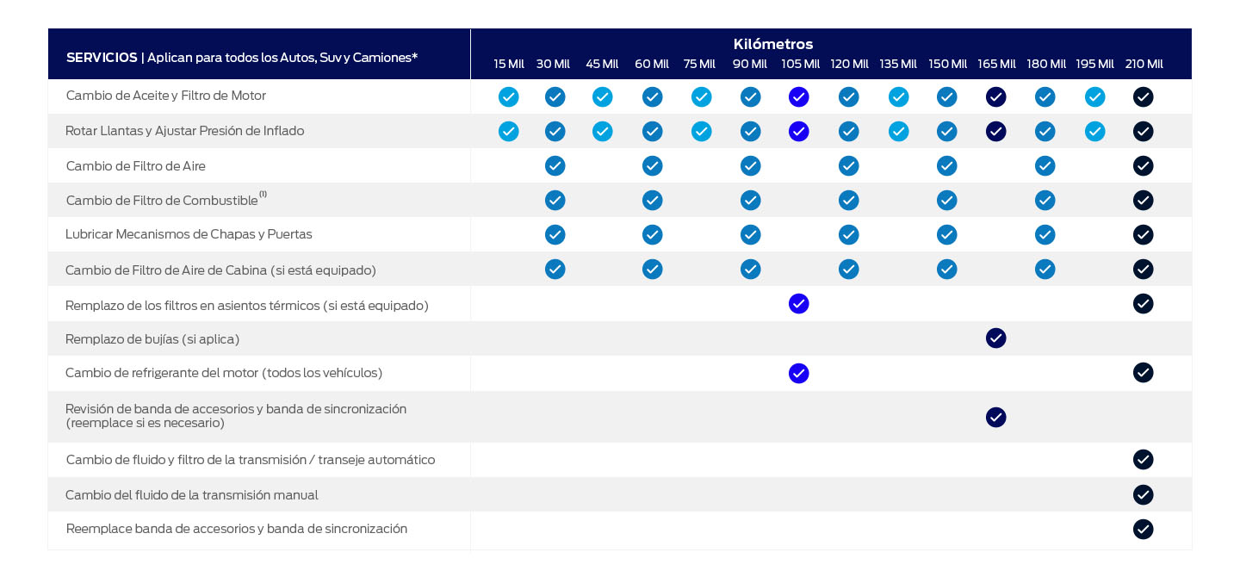
Task: Click spark plugs checkmark at 165 Mil
Action: coord(995,338)
